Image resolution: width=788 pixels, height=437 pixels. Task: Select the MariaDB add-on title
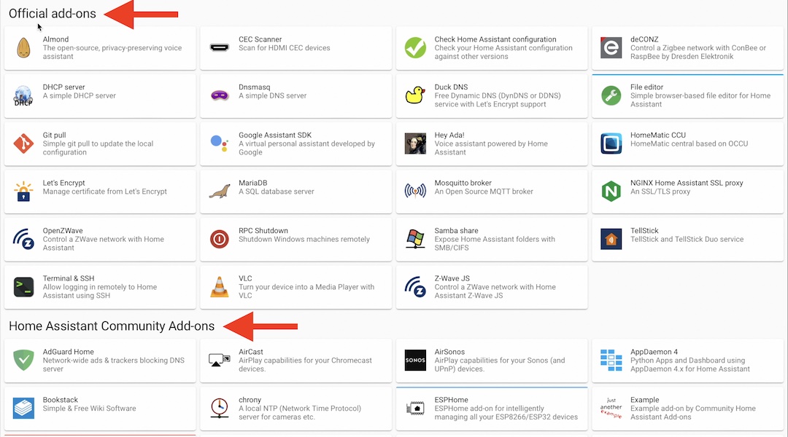[252, 183]
